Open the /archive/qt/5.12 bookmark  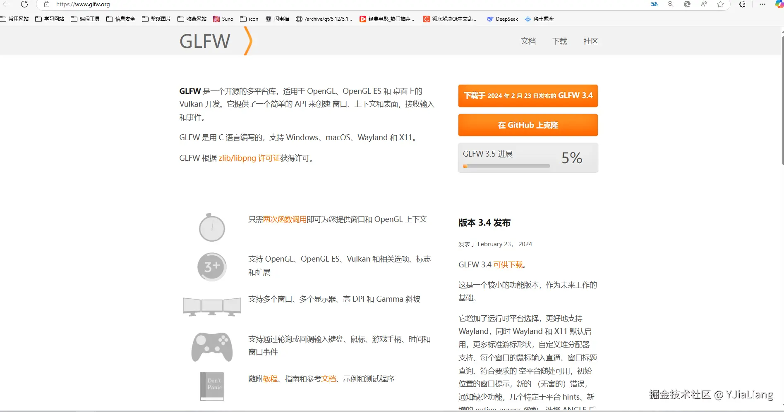(324, 19)
